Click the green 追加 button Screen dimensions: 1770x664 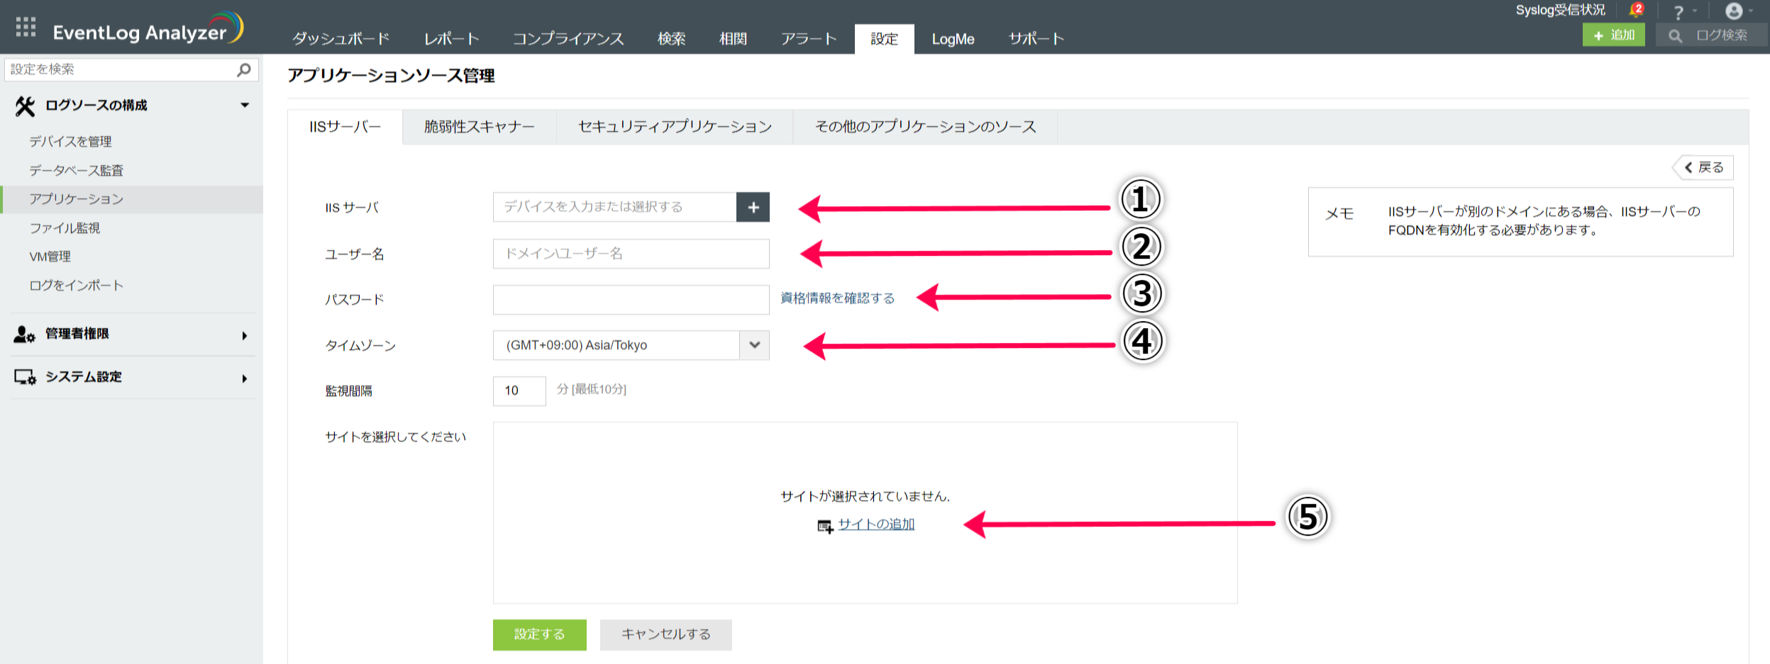pyautogui.click(x=1613, y=35)
